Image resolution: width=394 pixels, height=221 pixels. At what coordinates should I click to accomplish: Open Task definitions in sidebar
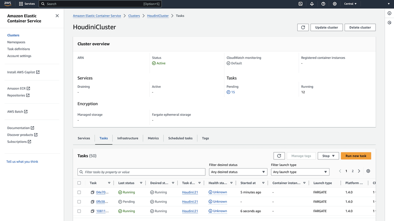click(x=18, y=49)
